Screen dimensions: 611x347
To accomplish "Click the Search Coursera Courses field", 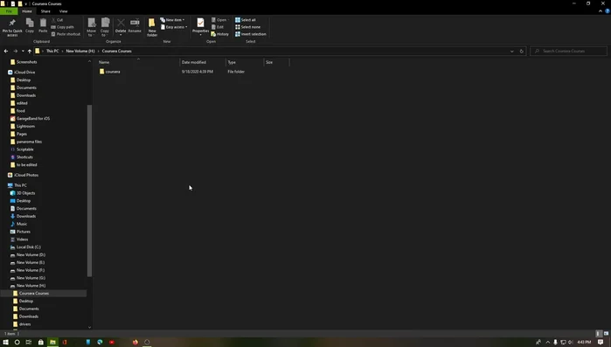I will coord(568,51).
